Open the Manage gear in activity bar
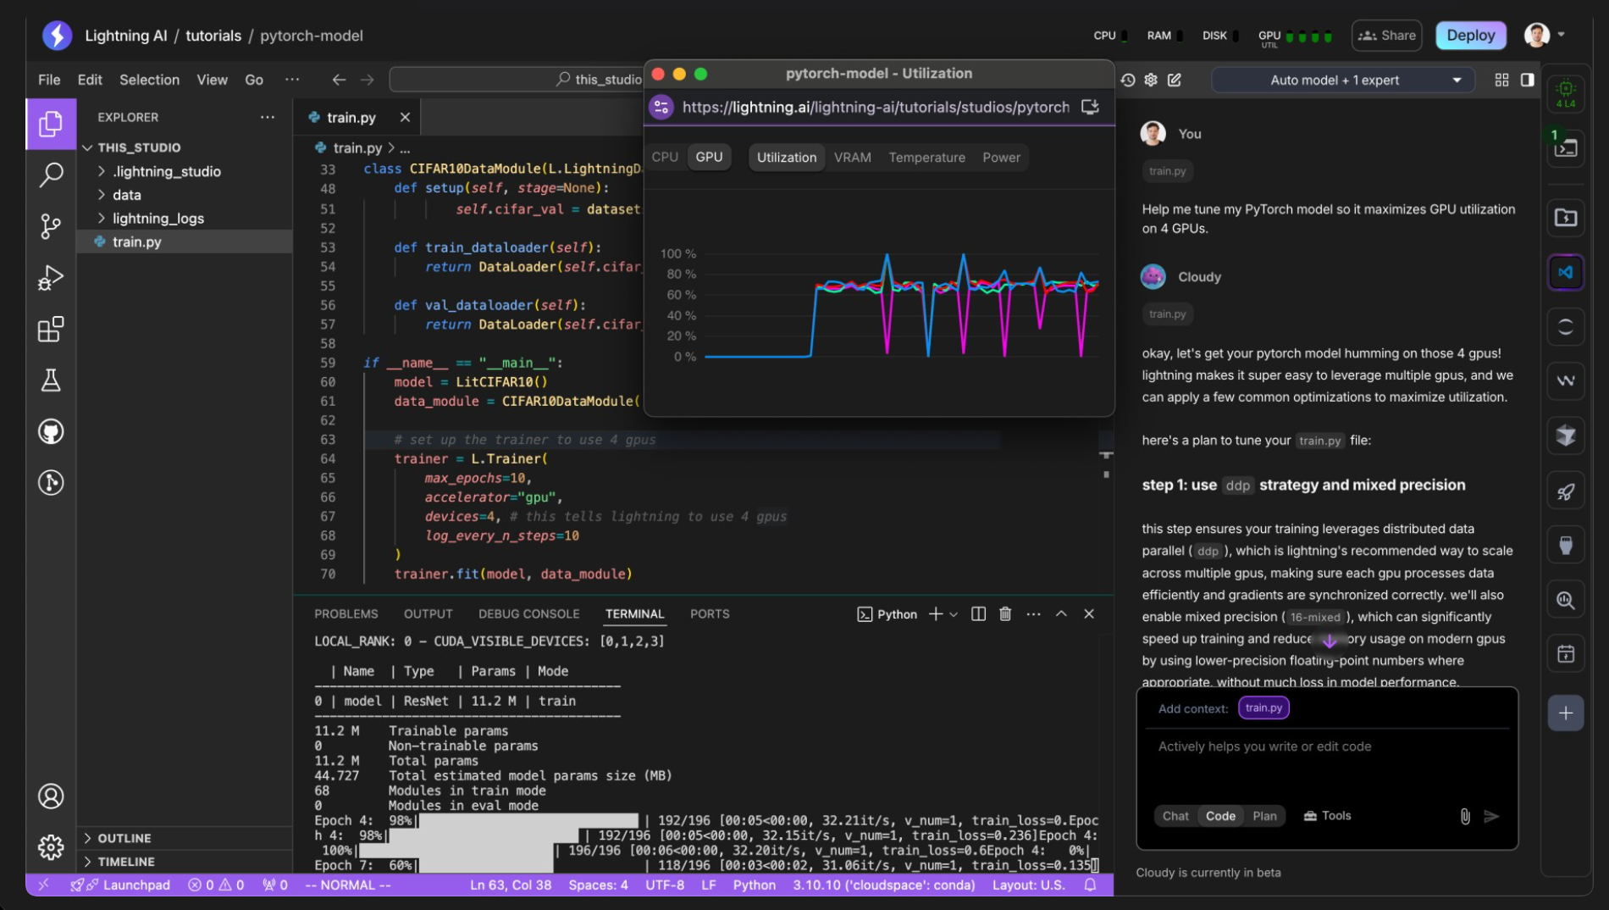Viewport: 1609px width, 910px height. (51, 846)
